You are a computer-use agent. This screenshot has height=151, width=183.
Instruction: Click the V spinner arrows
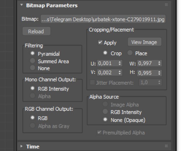point(120,72)
